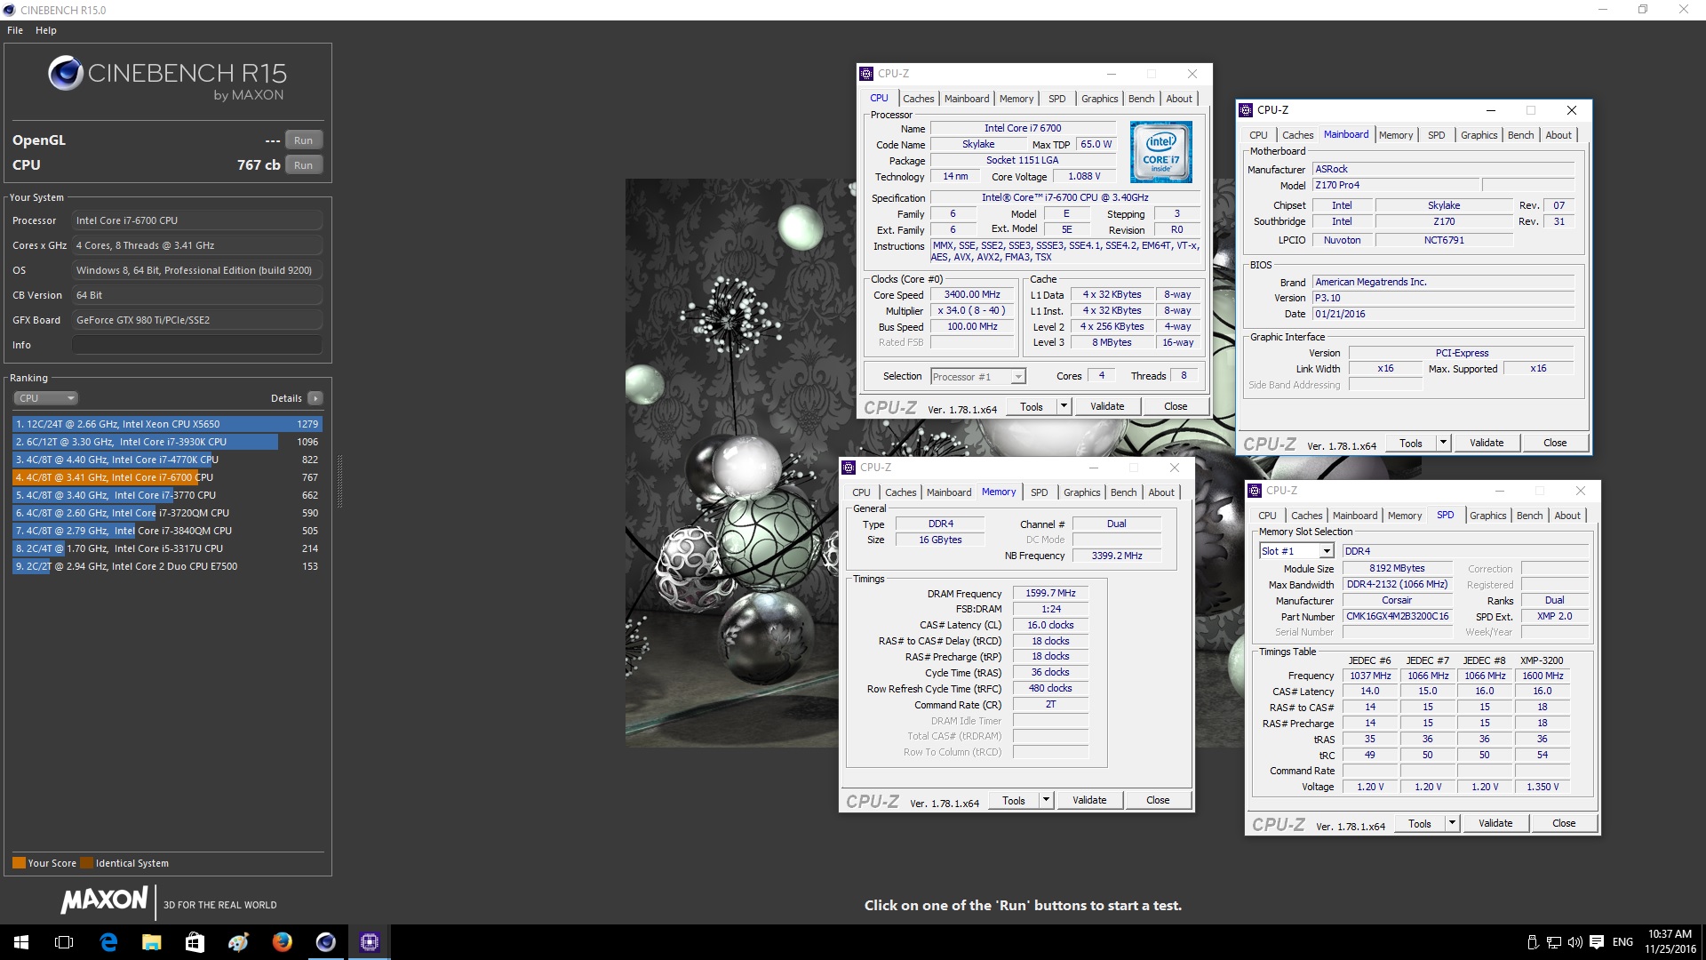Click the CPU-Z title icon of the SPD window
This screenshot has width=1706, height=960.
coord(1255,491)
